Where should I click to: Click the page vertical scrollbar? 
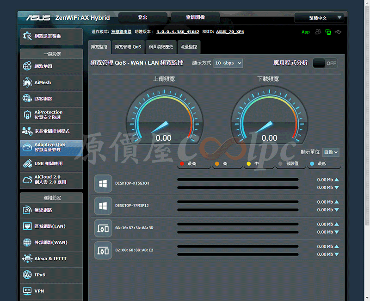click(x=367, y=115)
